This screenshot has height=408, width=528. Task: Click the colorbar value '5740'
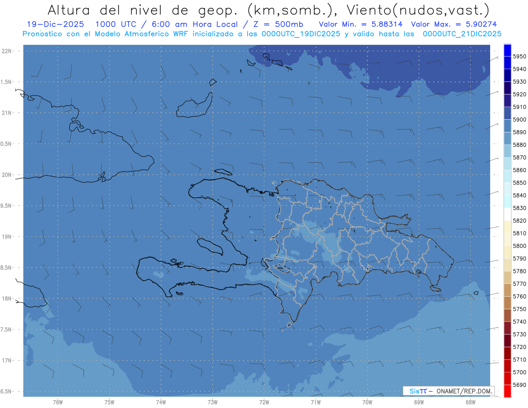tap(520, 322)
